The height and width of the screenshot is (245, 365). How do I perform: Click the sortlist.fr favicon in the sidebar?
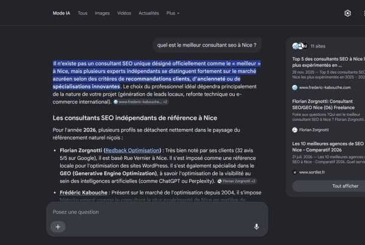coord(294,172)
